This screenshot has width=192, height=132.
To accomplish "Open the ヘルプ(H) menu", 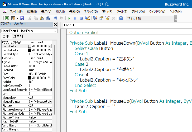I will click(x=175, y=12).
